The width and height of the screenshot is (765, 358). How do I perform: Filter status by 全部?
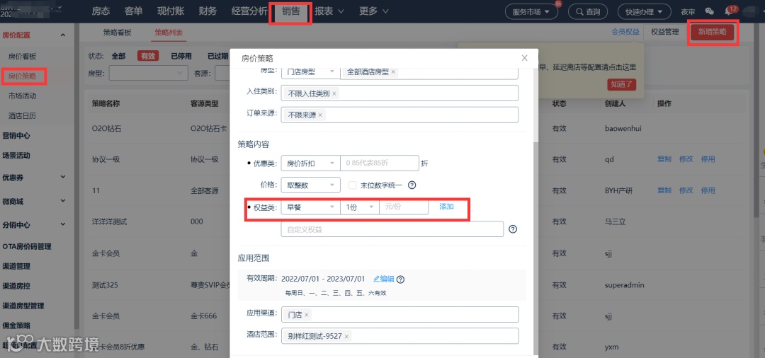tap(118, 56)
